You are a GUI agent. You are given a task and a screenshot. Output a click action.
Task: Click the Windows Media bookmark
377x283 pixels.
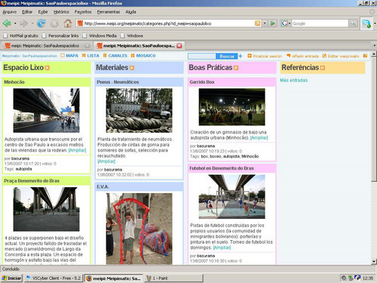(x=100, y=35)
